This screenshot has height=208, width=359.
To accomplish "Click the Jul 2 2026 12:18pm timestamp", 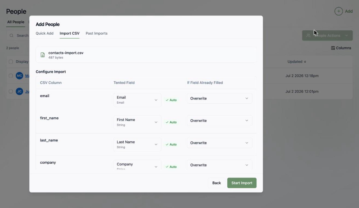I will coord(302,76).
